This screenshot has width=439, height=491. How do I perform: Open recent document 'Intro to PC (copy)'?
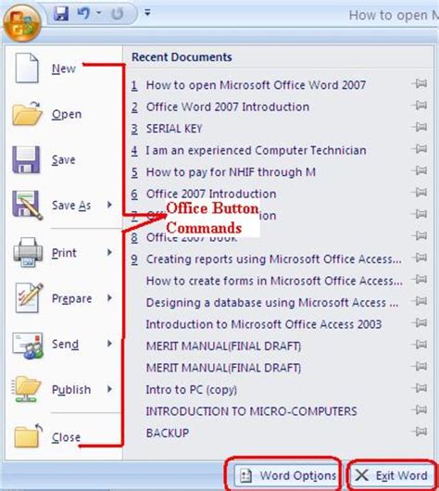tap(192, 389)
